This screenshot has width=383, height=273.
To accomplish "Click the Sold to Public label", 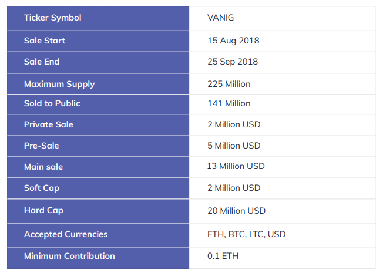I will 52,103.
